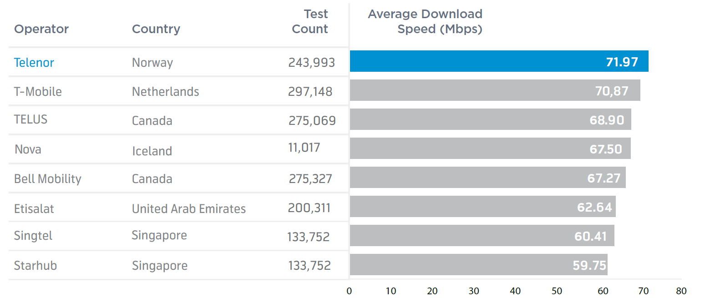Select the 62.64 bar for Etisalat

coord(482,207)
